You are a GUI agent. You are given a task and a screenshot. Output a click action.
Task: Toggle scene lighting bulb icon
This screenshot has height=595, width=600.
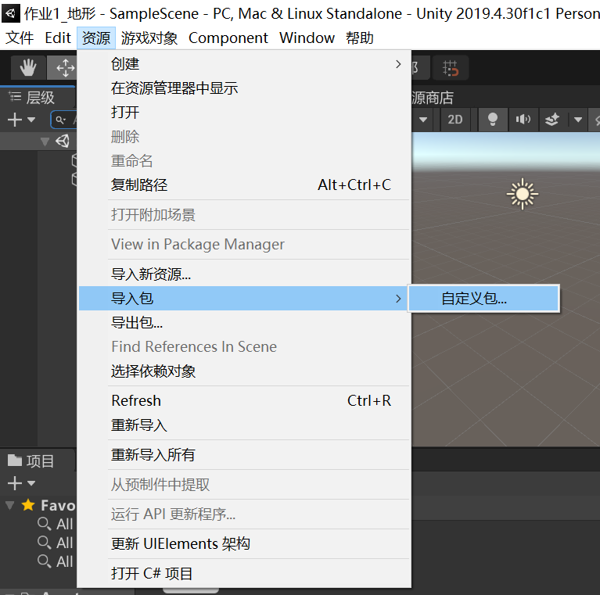click(x=493, y=120)
